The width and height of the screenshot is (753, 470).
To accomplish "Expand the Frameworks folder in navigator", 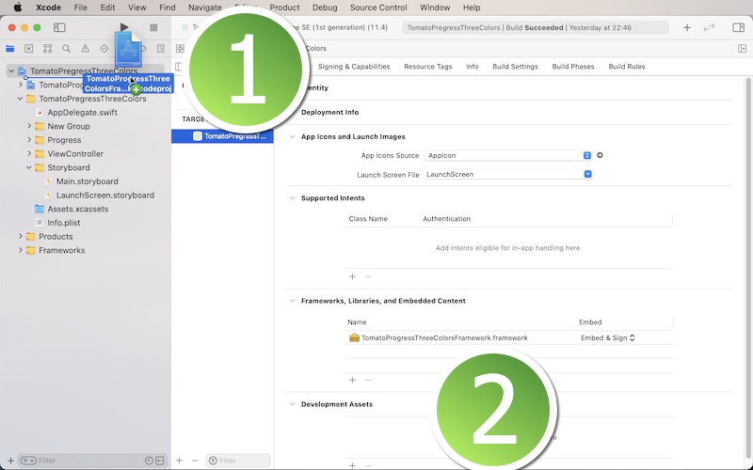I will [20, 250].
